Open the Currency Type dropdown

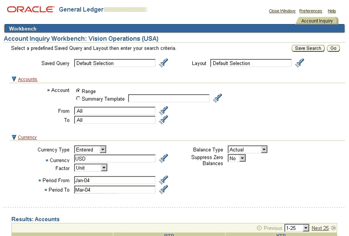pos(103,149)
